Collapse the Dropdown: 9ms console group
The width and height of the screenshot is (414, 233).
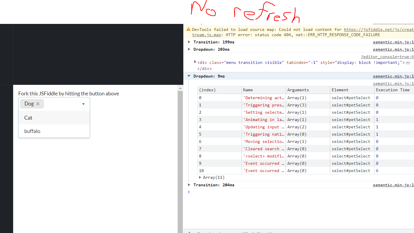[189, 76]
